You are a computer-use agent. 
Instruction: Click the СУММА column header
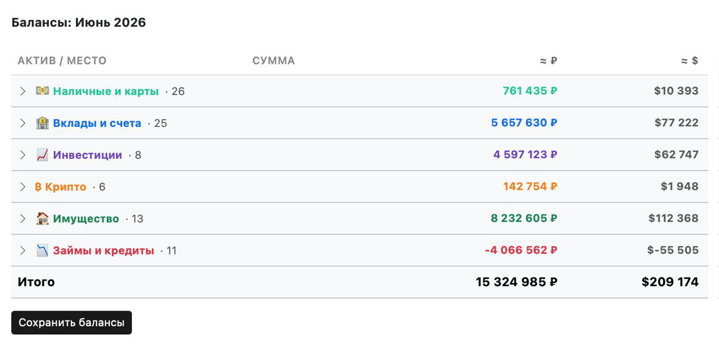(x=273, y=61)
